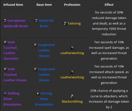Open the Void-Touched Leather Gauntlets link
The image size is (132, 111).
[x=11, y=50]
